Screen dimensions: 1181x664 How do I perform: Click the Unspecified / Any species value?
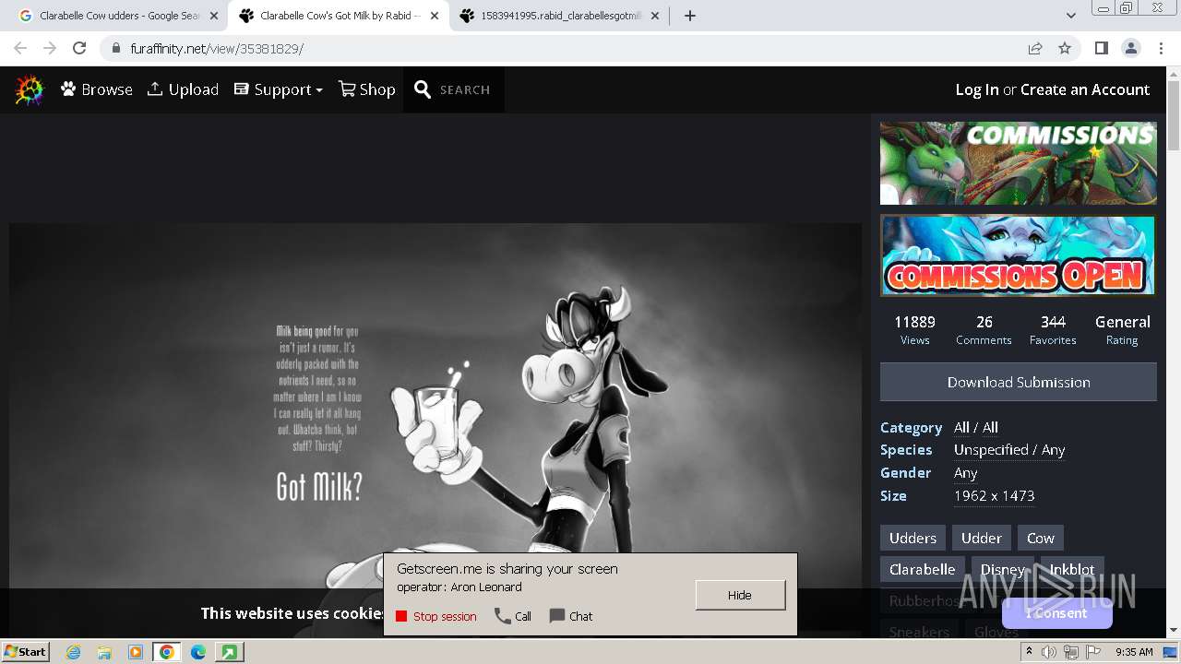coord(1009,450)
